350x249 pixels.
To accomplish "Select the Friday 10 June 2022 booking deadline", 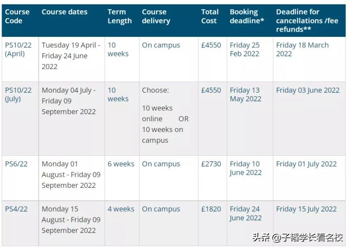I will [x=245, y=168].
